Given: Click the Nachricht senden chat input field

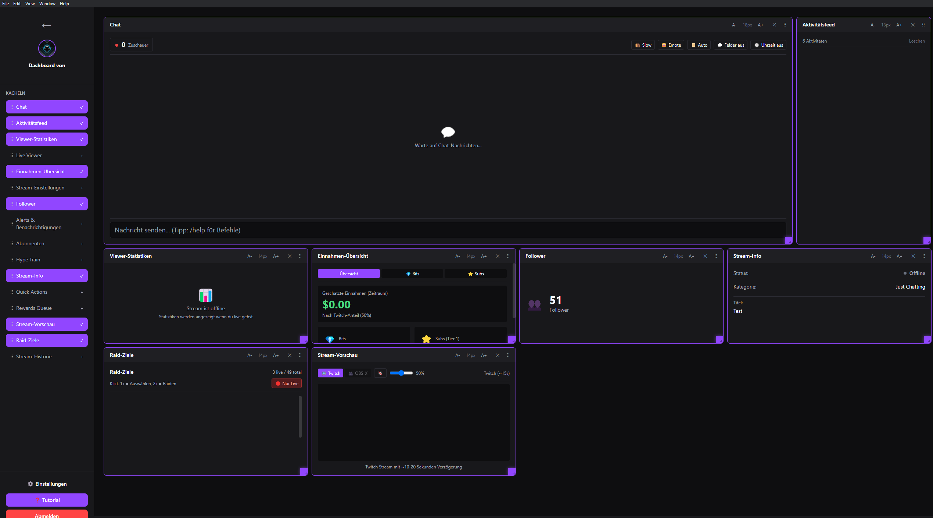Looking at the screenshot, I should tap(448, 230).
